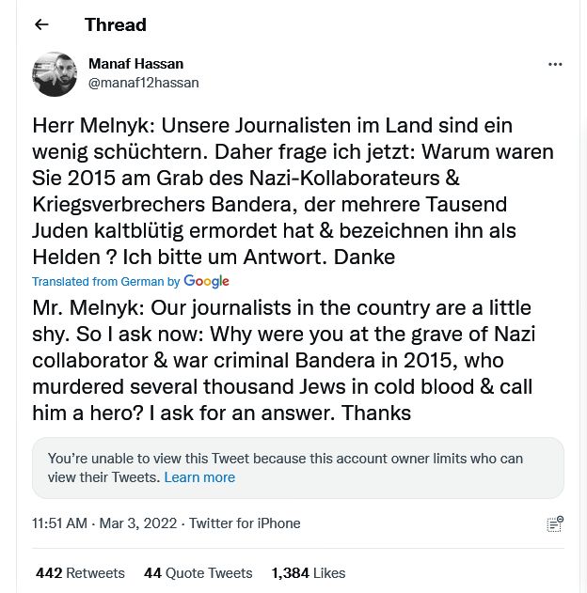Click the 11:51 AM timestamp
Screen dimensions: 587x593
click(x=59, y=523)
